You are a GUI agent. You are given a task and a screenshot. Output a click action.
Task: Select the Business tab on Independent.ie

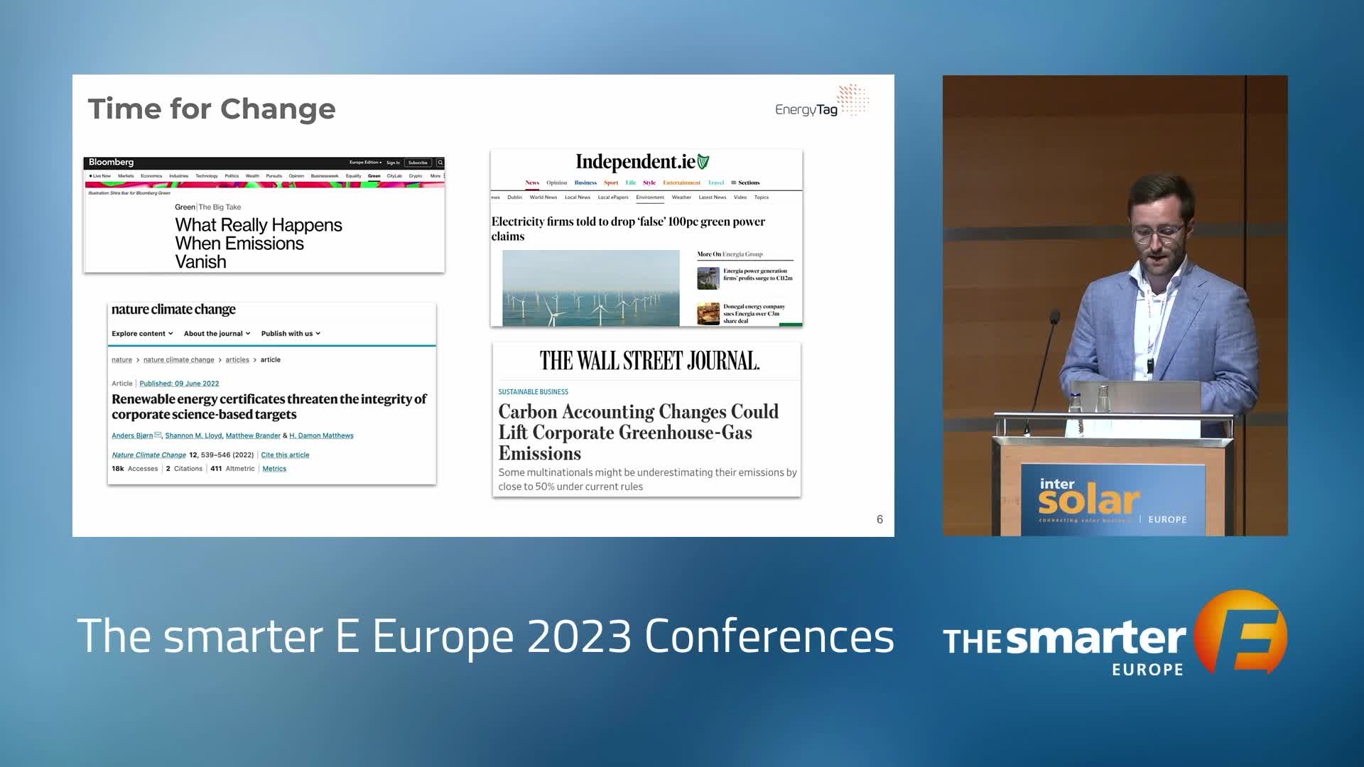point(585,183)
